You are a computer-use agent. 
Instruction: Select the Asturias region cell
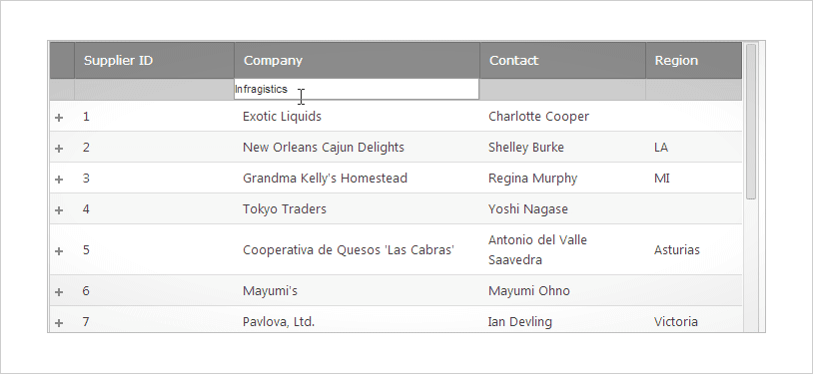(x=694, y=249)
